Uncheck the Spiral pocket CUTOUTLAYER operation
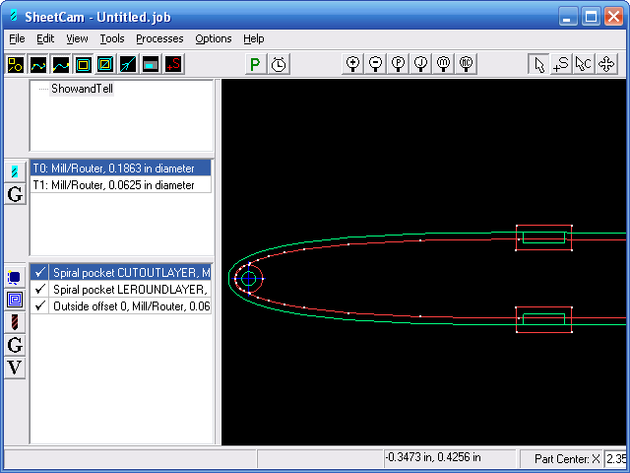Screen dimensions: 630x473 [39, 273]
